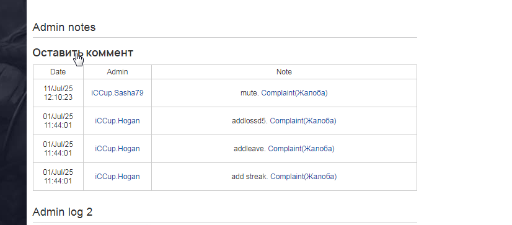Select the Date column header
The image size is (512, 225).
point(58,72)
